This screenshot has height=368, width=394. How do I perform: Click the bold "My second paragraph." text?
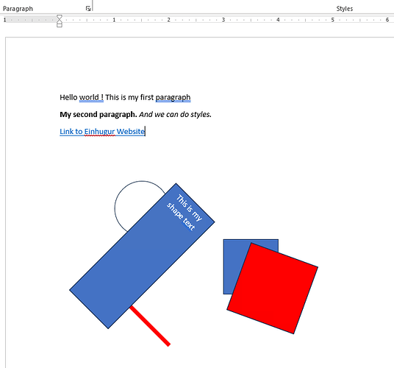[x=98, y=115]
